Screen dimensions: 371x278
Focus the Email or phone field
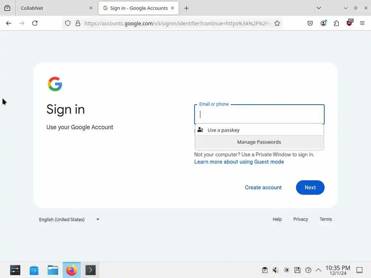click(259, 114)
